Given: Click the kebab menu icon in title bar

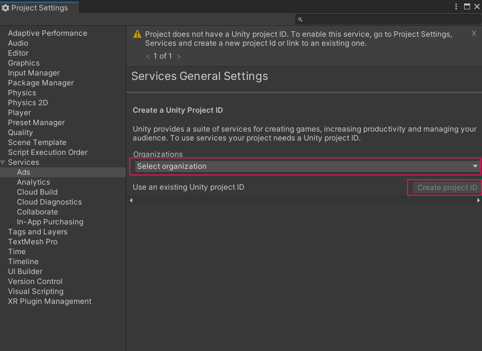Looking at the screenshot, I should point(456,7).
